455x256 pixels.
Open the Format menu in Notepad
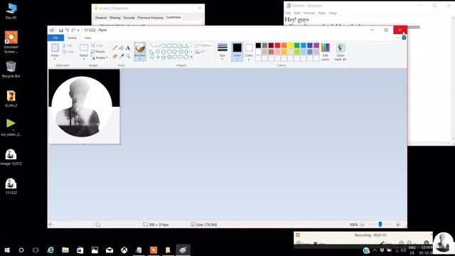click(x=309, y=13)
